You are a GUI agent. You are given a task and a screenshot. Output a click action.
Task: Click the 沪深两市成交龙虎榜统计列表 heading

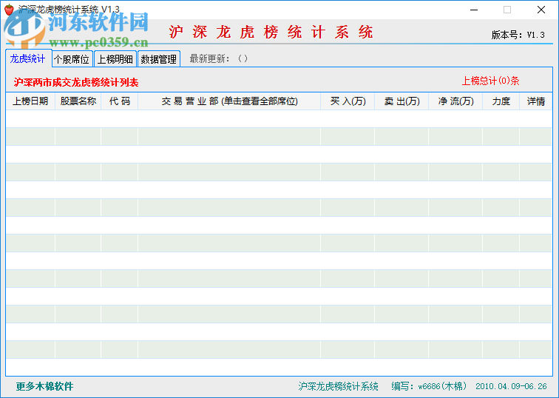click(76, 82)
